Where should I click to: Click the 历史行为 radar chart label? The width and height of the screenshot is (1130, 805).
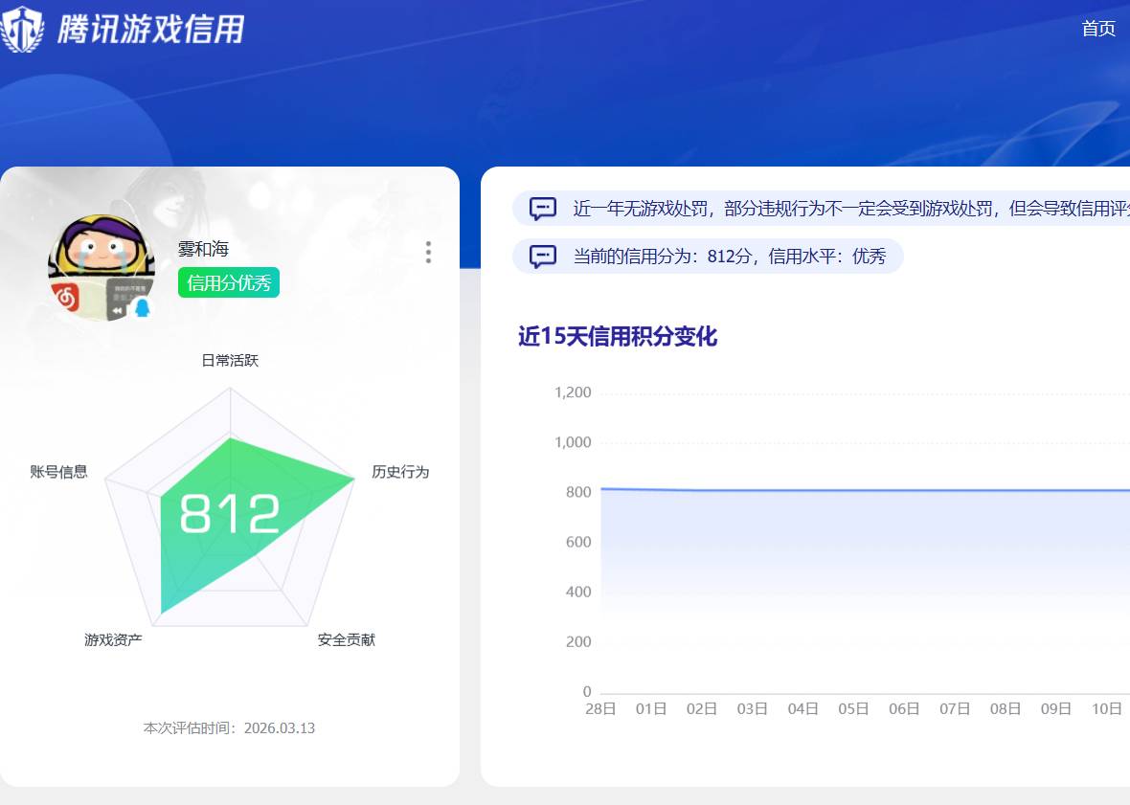pos(400,472)
